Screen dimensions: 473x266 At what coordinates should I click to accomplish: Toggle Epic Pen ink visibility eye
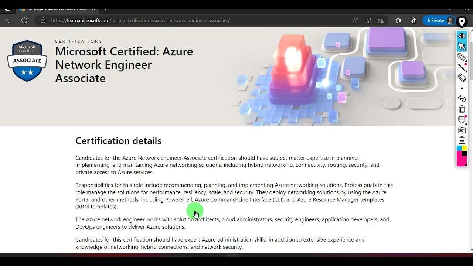point(462,36)
